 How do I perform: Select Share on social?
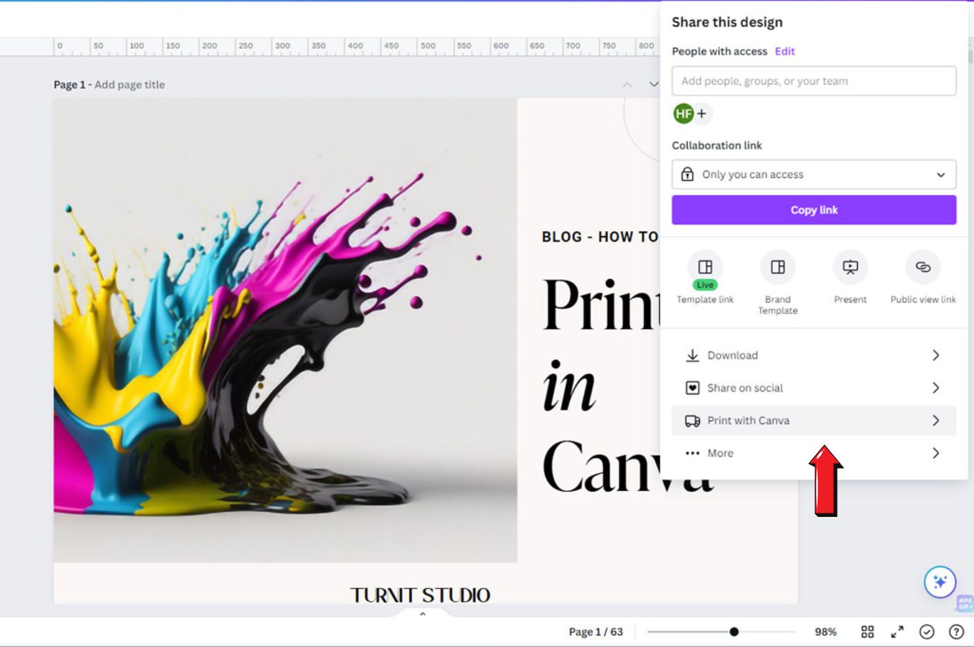pos(814,388)
